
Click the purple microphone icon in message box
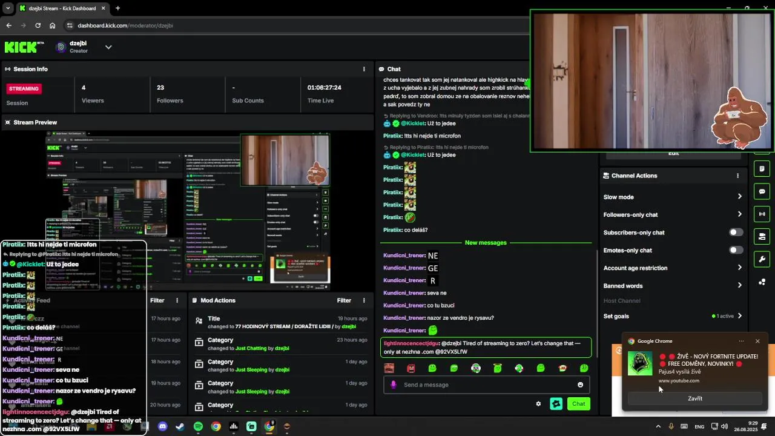[394, 385]
